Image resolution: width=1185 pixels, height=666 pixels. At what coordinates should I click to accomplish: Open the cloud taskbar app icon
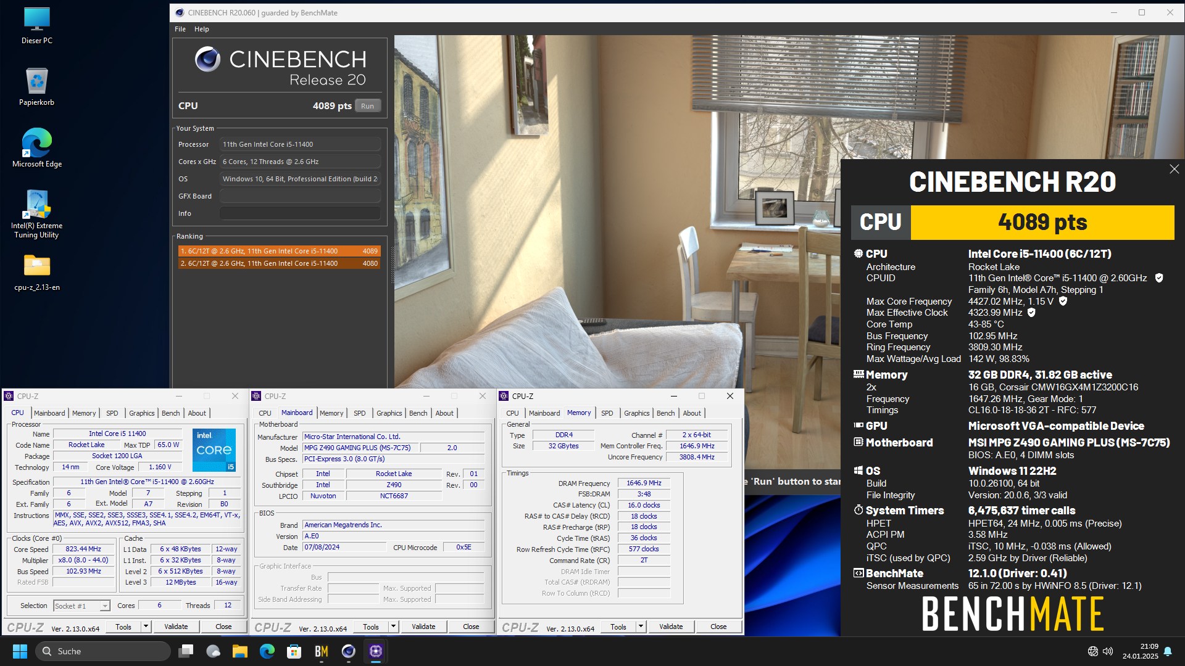(213, 651)
